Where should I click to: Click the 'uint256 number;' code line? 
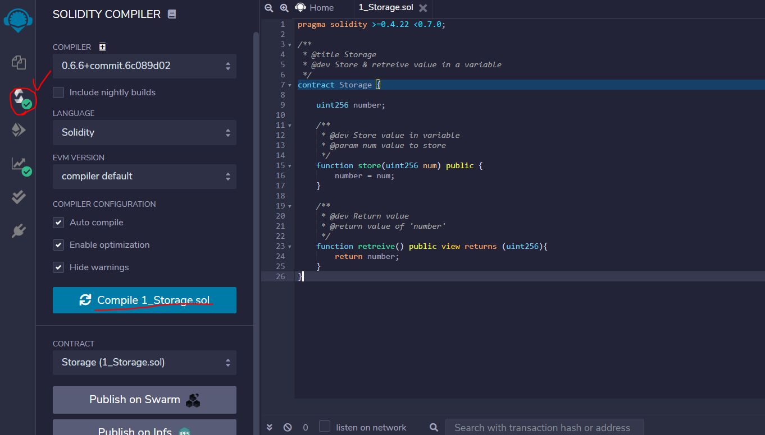point(350,105)
